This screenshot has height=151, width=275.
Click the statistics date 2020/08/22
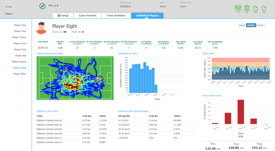[x=125, y=6]
